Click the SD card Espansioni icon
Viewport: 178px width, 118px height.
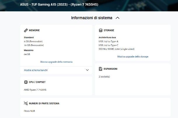point(100,69)
